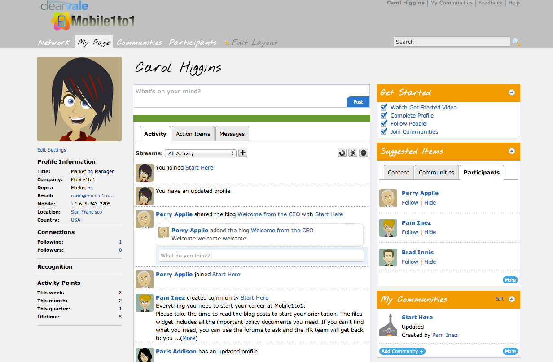
Task: Click the Post button
Action: (x=358, y=102)
